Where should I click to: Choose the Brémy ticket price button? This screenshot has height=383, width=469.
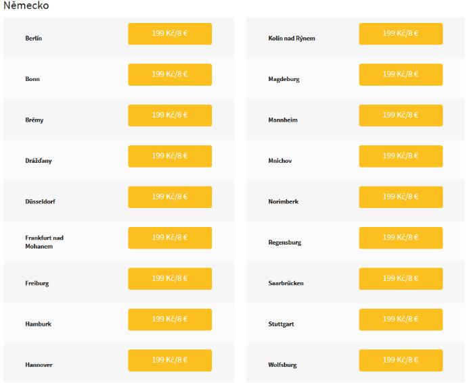(170, 116)
